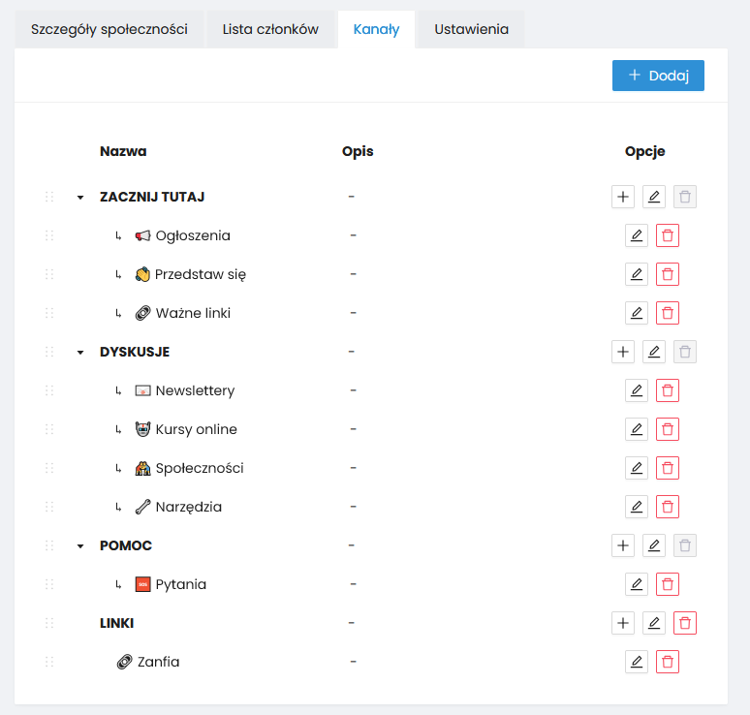Edit the Ogłoszenia channel
Screen dimensions: 750x715
[x=637, y=235]
